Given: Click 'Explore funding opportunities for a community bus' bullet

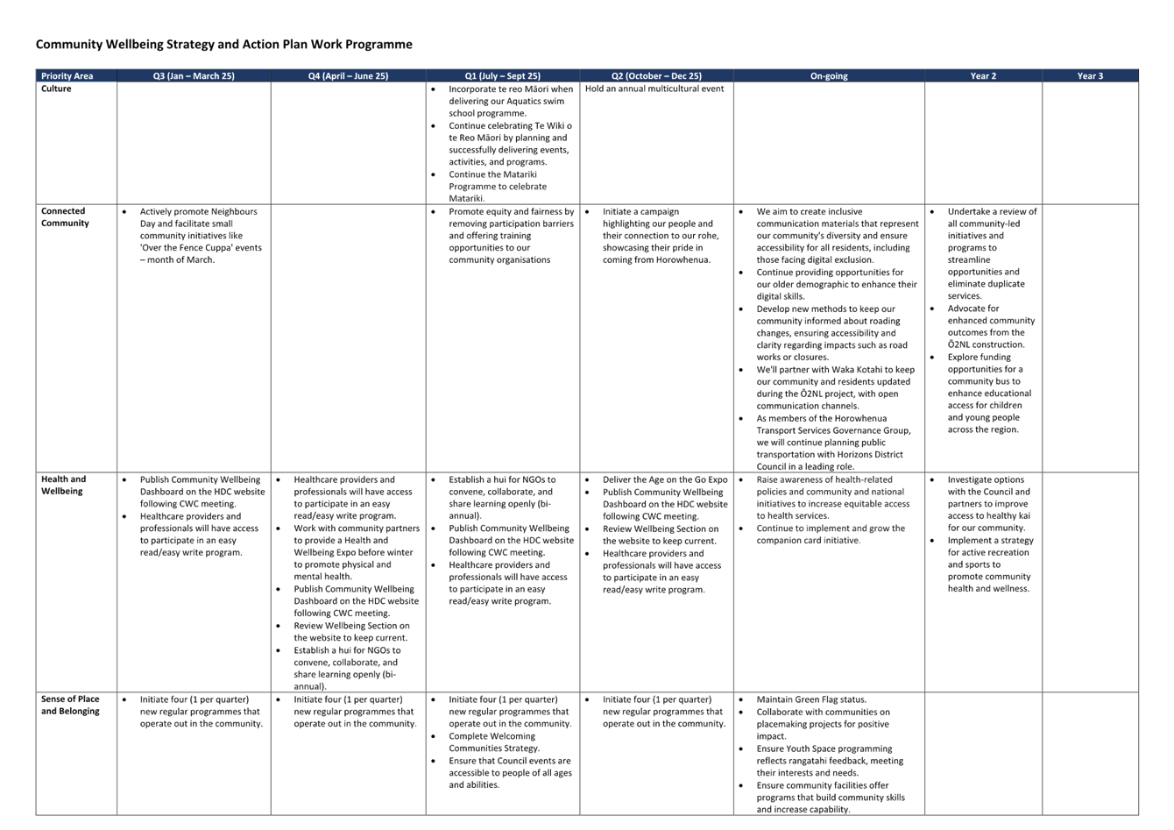Looking at the screenshot, I should click(990, 394).
